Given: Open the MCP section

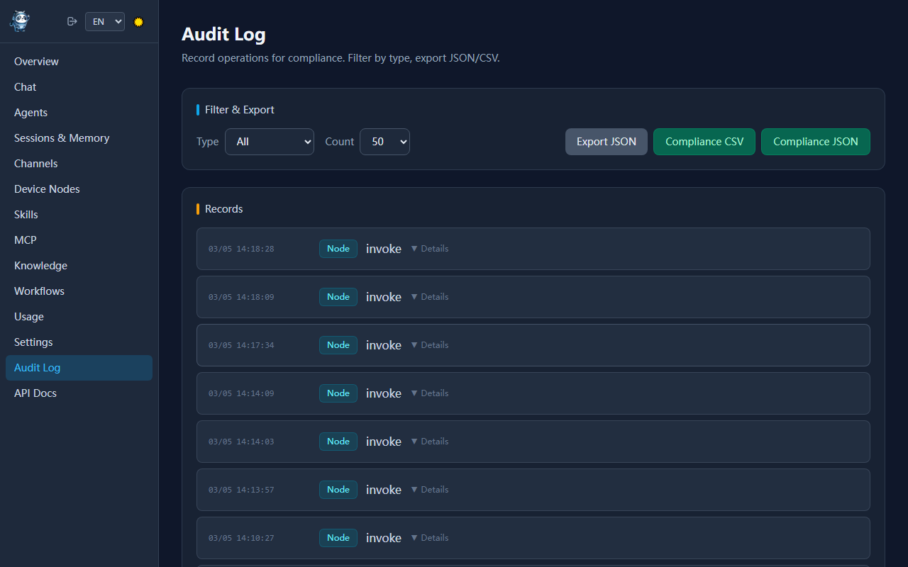Looking at the screenshot, I should [x=79, y=240].
